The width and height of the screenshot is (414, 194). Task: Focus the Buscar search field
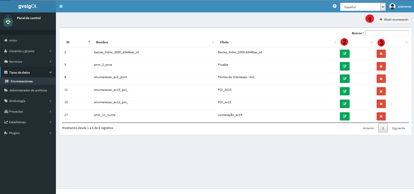pos(387,33)
